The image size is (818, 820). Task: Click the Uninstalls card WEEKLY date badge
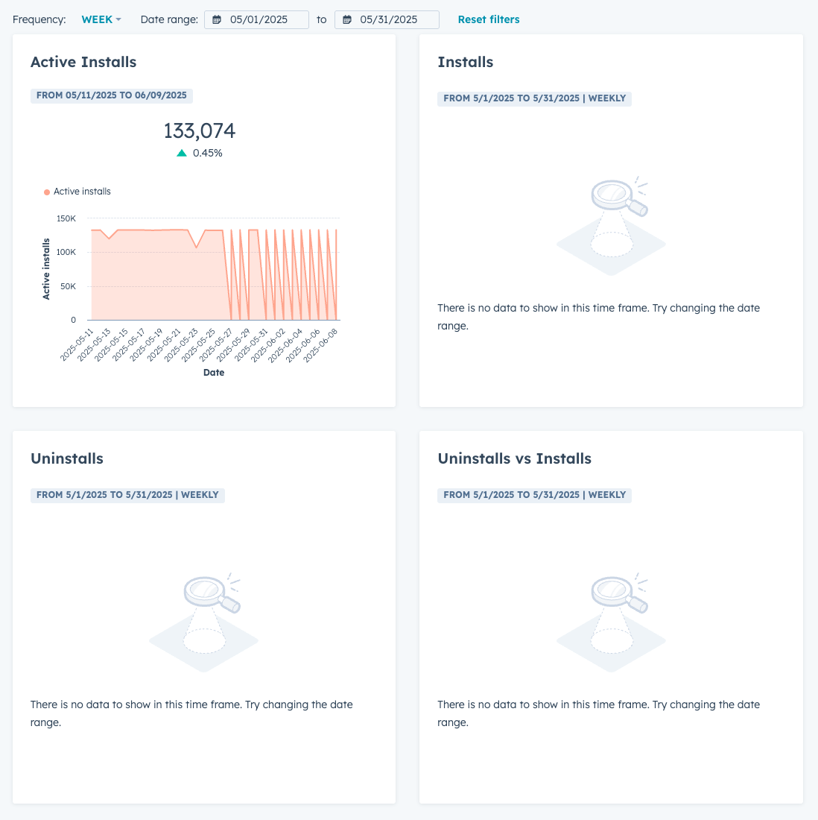127,495
